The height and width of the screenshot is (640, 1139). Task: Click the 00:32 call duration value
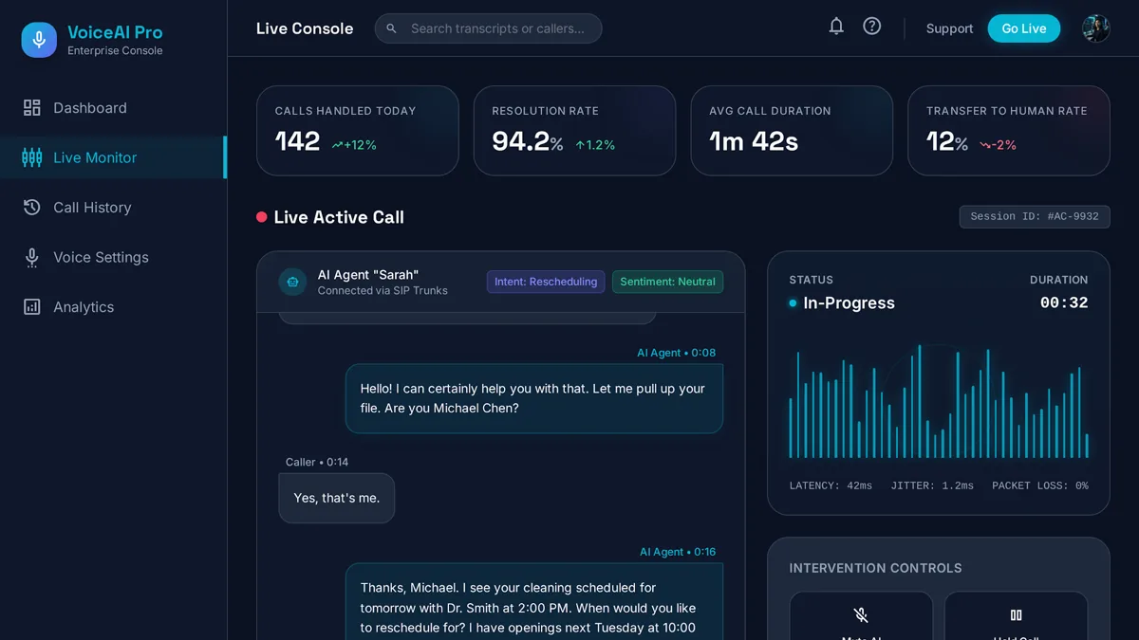click(1064, 303)
